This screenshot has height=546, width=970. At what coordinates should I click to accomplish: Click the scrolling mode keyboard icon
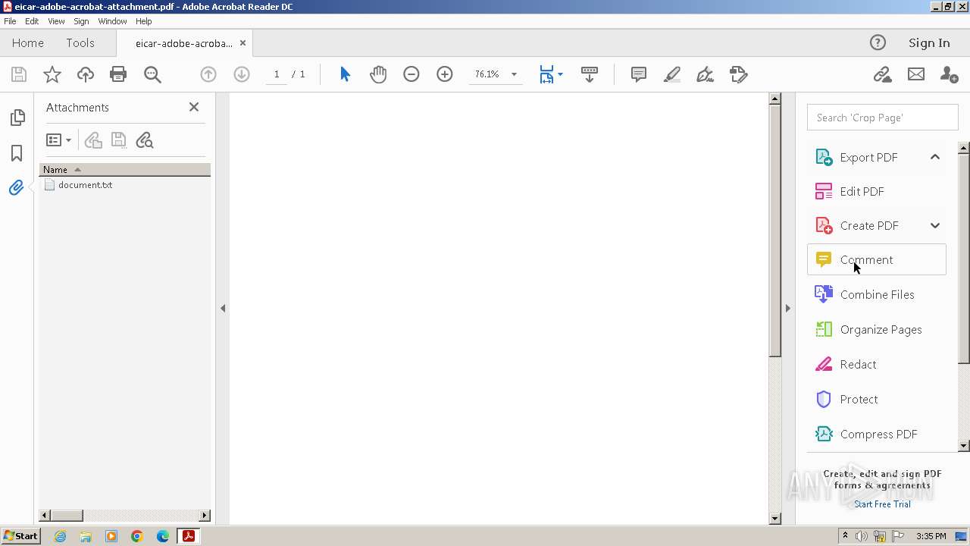[x=590, y=74]
